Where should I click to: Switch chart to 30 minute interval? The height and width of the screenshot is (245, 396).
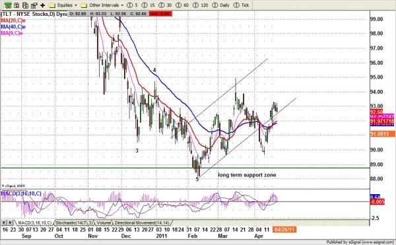click(x=165, y=5)
